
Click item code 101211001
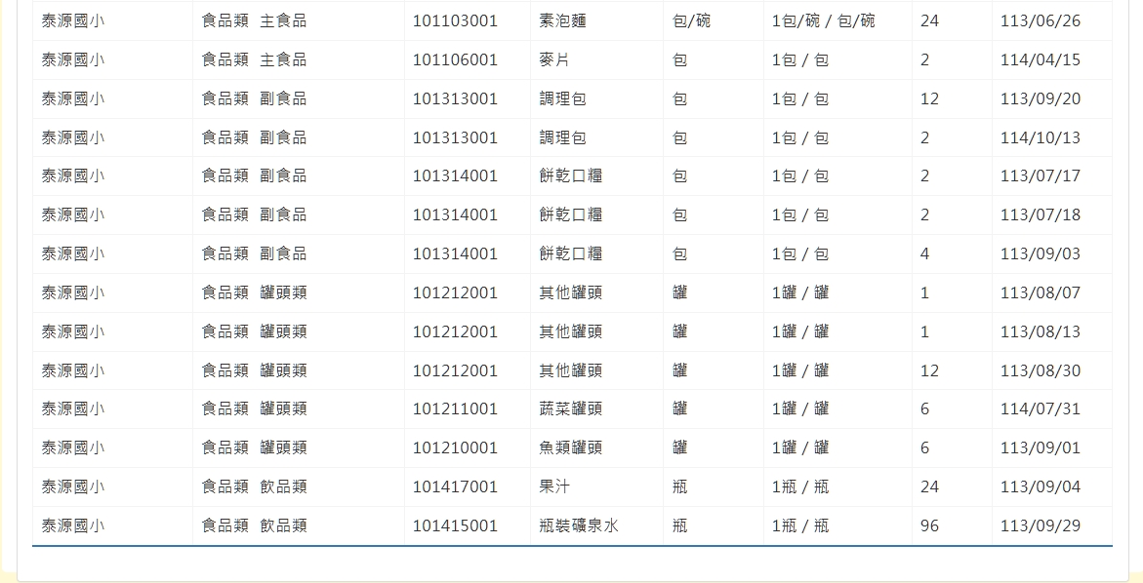tap(455, 409)
